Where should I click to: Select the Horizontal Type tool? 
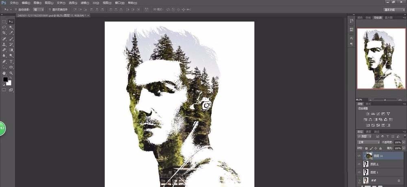pos(11,61)
